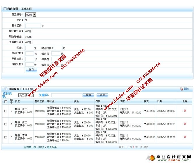This screenshot has width=194, height=163.
Task: Open the 员工编号 0001 dropdown
Action: tap(31, 15)
